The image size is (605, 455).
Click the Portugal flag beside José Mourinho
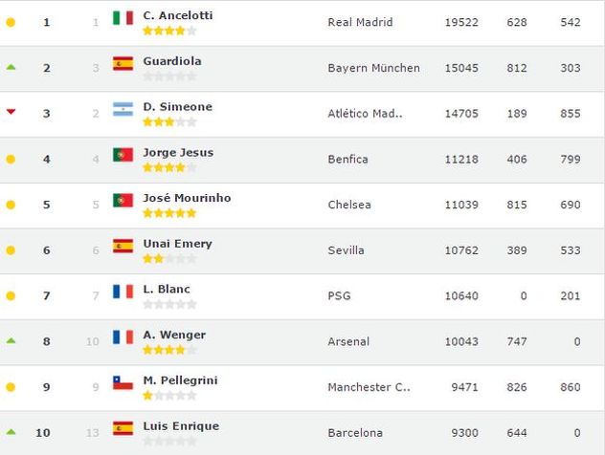(123, 201)
